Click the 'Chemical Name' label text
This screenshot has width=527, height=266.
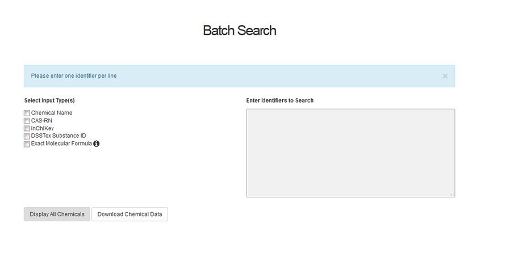point(52,113)
